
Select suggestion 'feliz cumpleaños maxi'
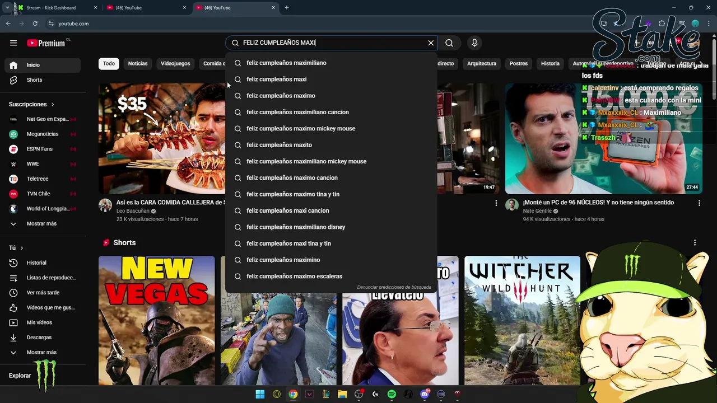click(x=330, y=79)
